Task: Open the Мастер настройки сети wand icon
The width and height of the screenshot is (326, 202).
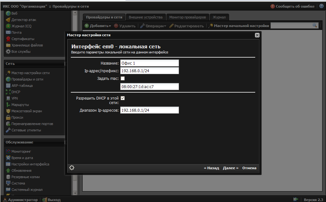Action: tap(8, 73)
